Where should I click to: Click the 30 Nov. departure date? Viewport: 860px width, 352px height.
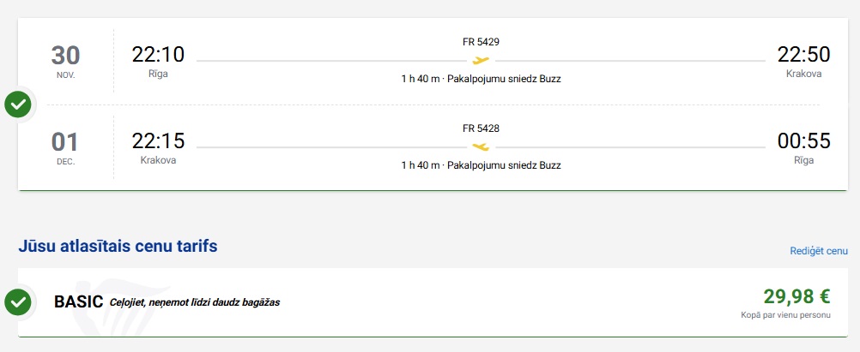click(x=65, y=60)
